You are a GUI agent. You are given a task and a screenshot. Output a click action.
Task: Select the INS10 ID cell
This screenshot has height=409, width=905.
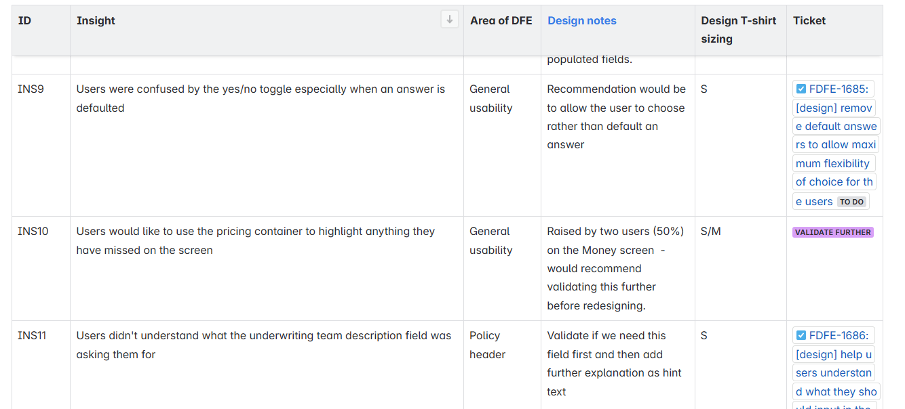coord(33,232)
